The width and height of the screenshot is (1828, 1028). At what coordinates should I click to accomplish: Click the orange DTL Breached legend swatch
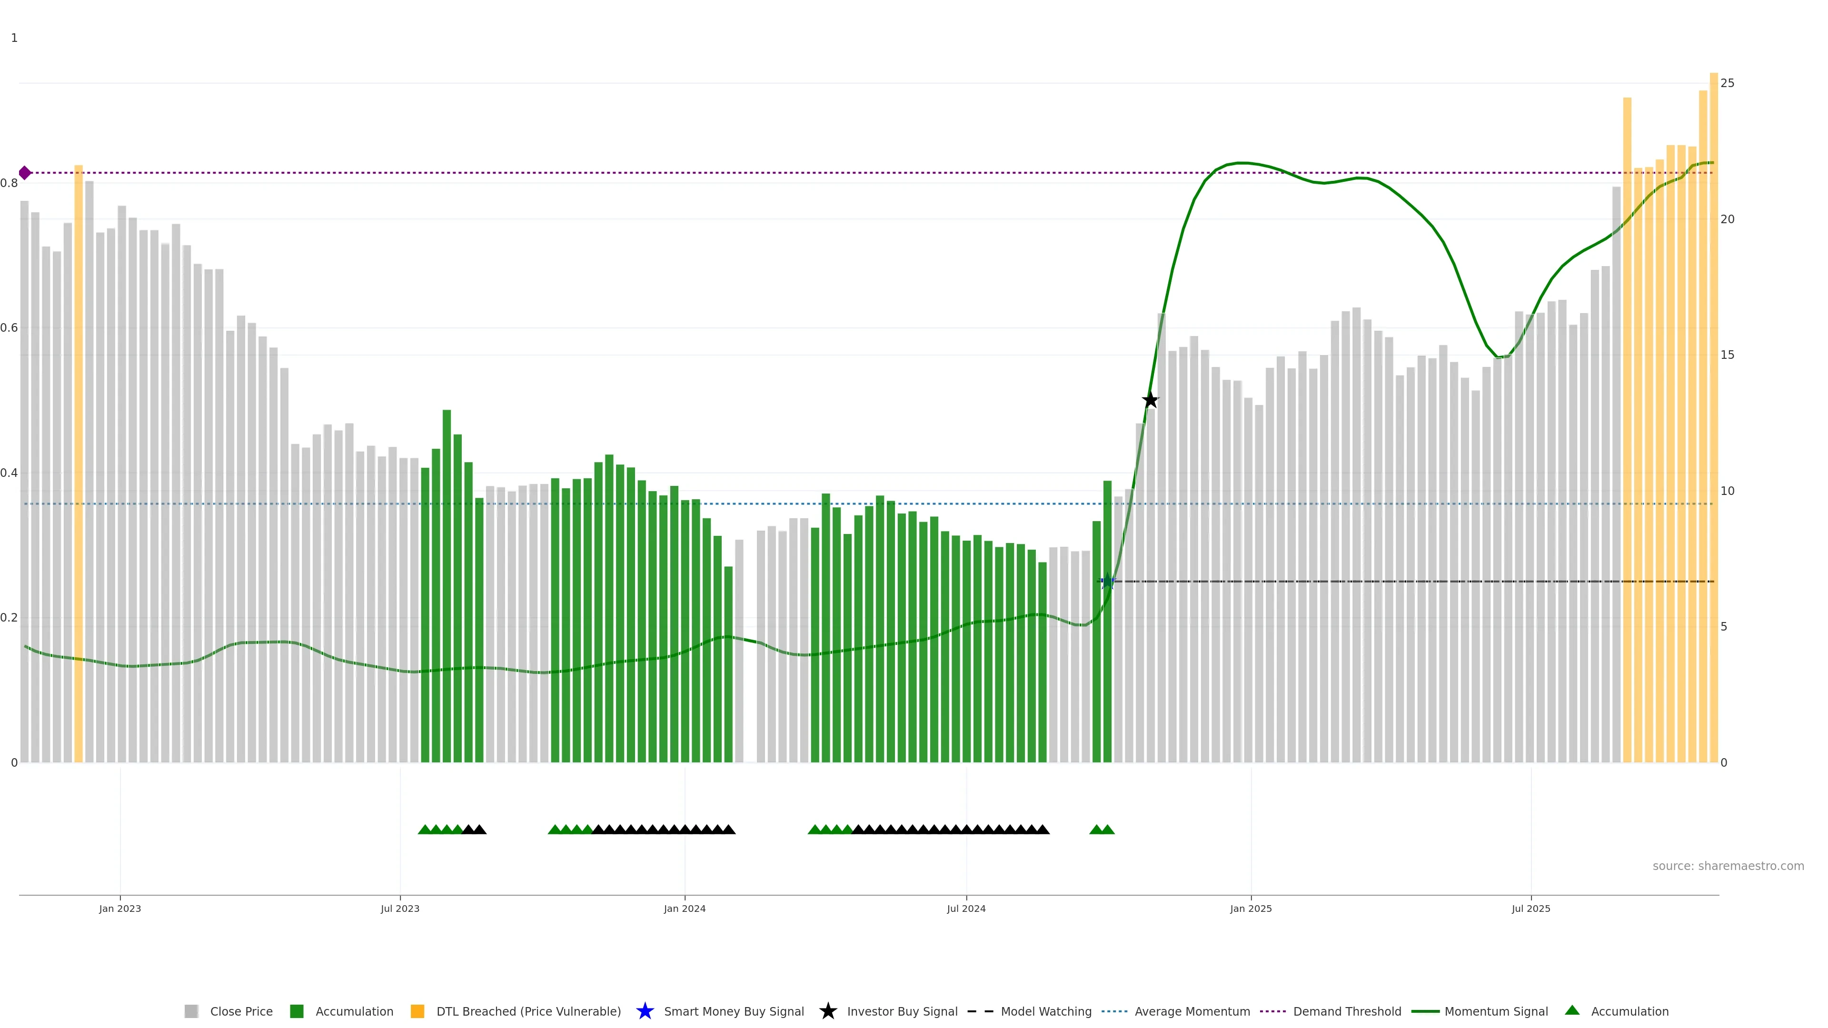pos(417,1011)
